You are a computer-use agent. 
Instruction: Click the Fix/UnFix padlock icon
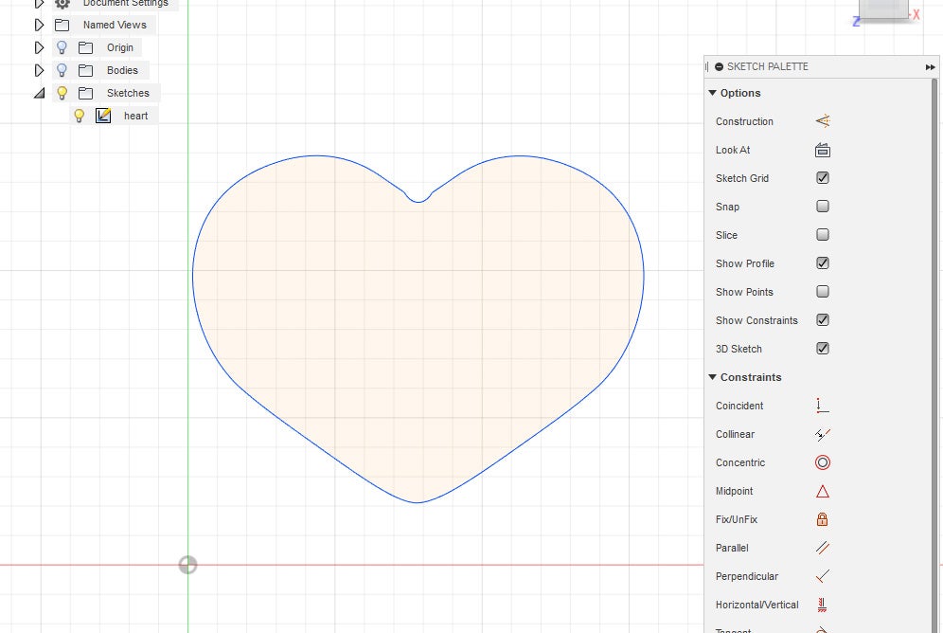point(822,519)
